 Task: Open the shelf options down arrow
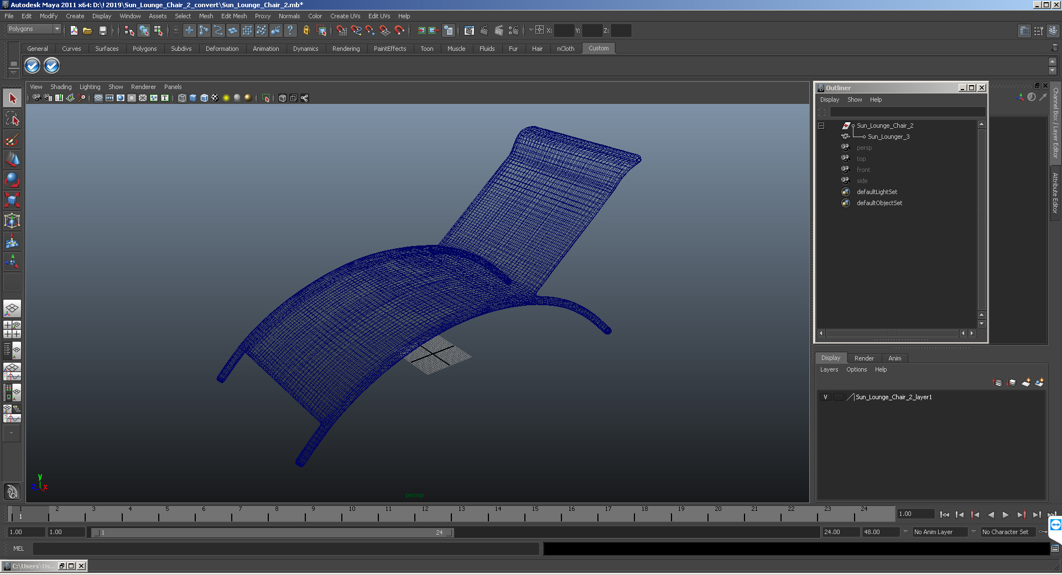pos(14,72)
